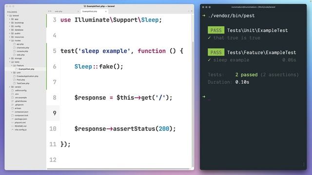Open console.php in the sidebar
This screenshot has height=175, width=312.
[22, 51]
